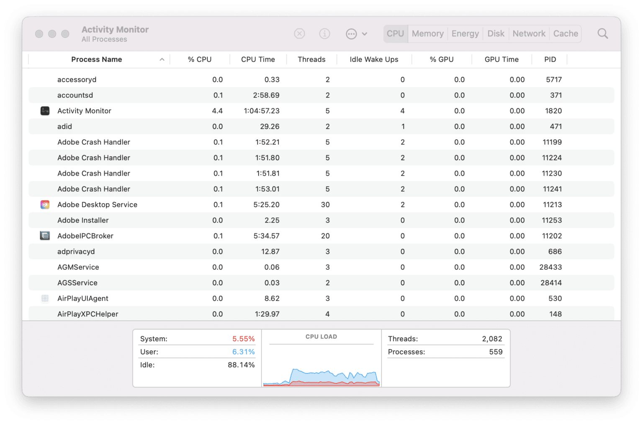Open the Disk tab
Viewport: 643px width, 424px height.
tap(496, 33)
